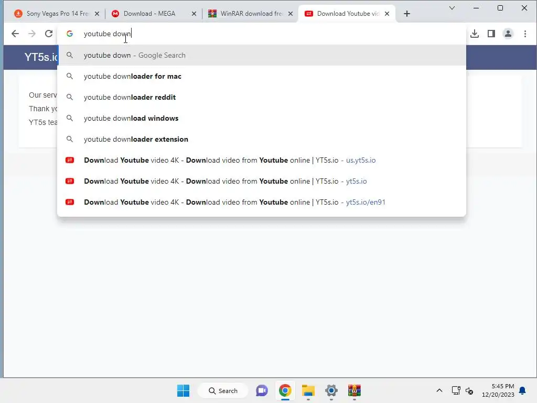Open the us.yt5s.io history suggestion

[262, 160]
